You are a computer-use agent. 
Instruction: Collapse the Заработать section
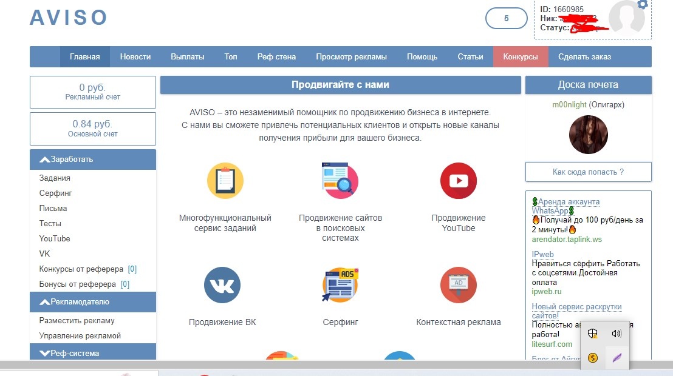(93, 159)
